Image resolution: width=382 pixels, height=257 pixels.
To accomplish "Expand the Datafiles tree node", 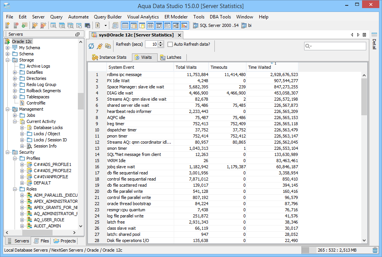I will [x=15, y=73].
